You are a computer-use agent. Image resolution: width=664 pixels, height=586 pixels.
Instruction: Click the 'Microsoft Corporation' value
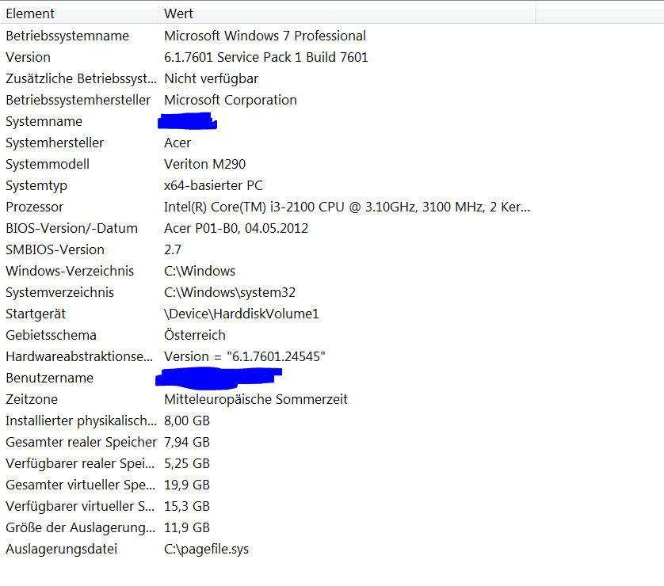point(231,100)
